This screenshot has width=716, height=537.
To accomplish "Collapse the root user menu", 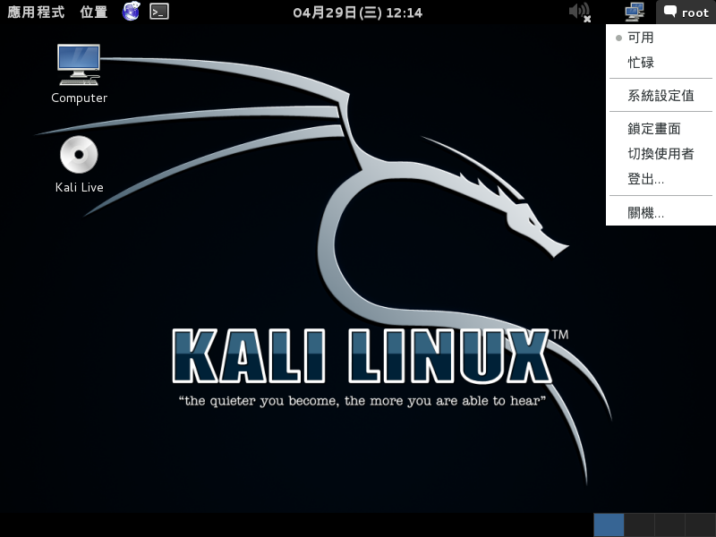I will click(686, 12).
